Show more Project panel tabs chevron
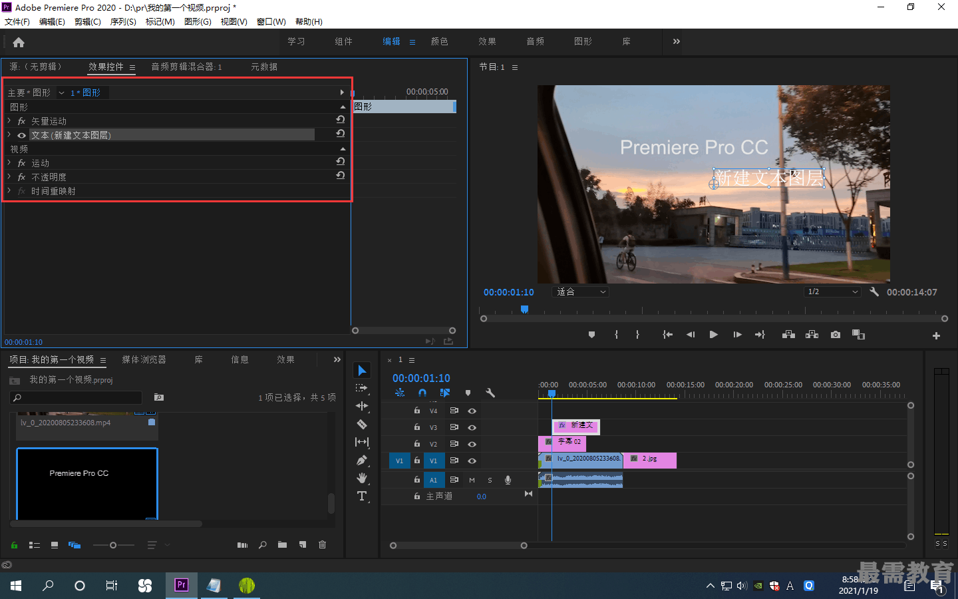 337,359
